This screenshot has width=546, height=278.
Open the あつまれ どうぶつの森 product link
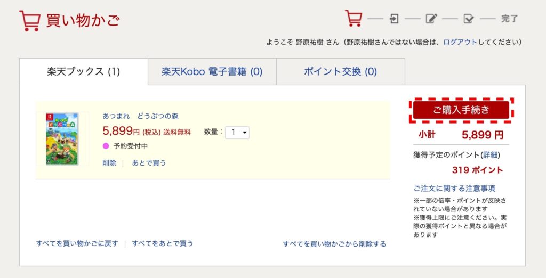point(140,116)
